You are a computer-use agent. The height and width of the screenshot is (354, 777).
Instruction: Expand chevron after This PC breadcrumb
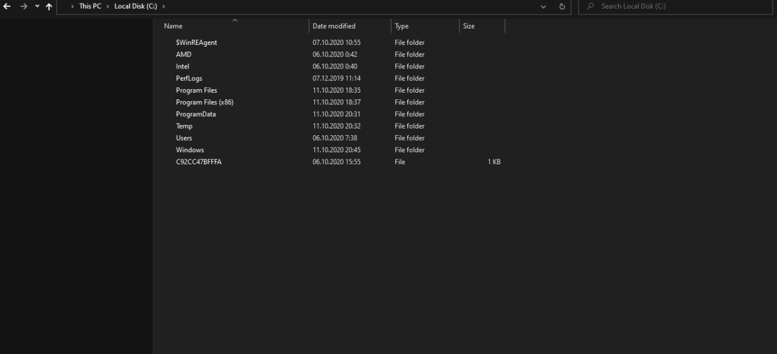point(108,6)
